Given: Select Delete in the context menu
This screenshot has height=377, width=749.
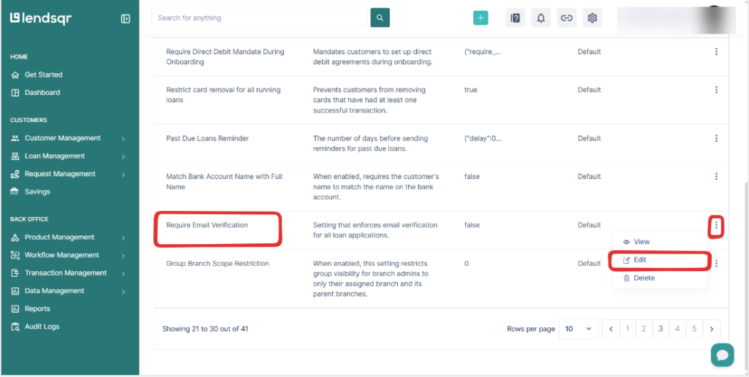Looking at the screenshot, I should (639, 278).
